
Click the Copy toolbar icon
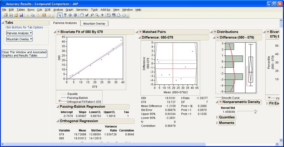(33, 15)
